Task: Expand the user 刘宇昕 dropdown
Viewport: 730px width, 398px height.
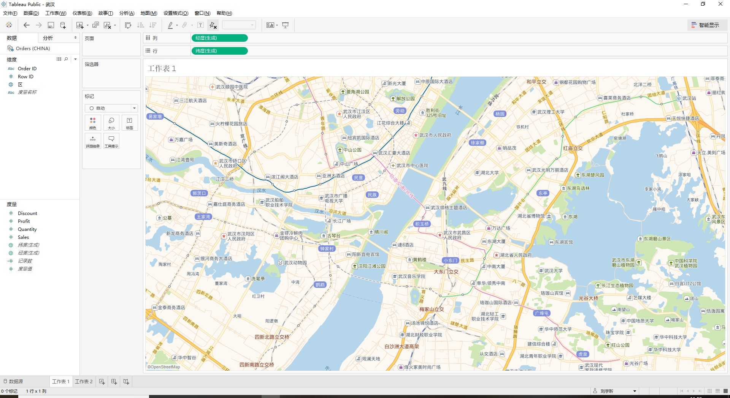Action: (634, 391)
